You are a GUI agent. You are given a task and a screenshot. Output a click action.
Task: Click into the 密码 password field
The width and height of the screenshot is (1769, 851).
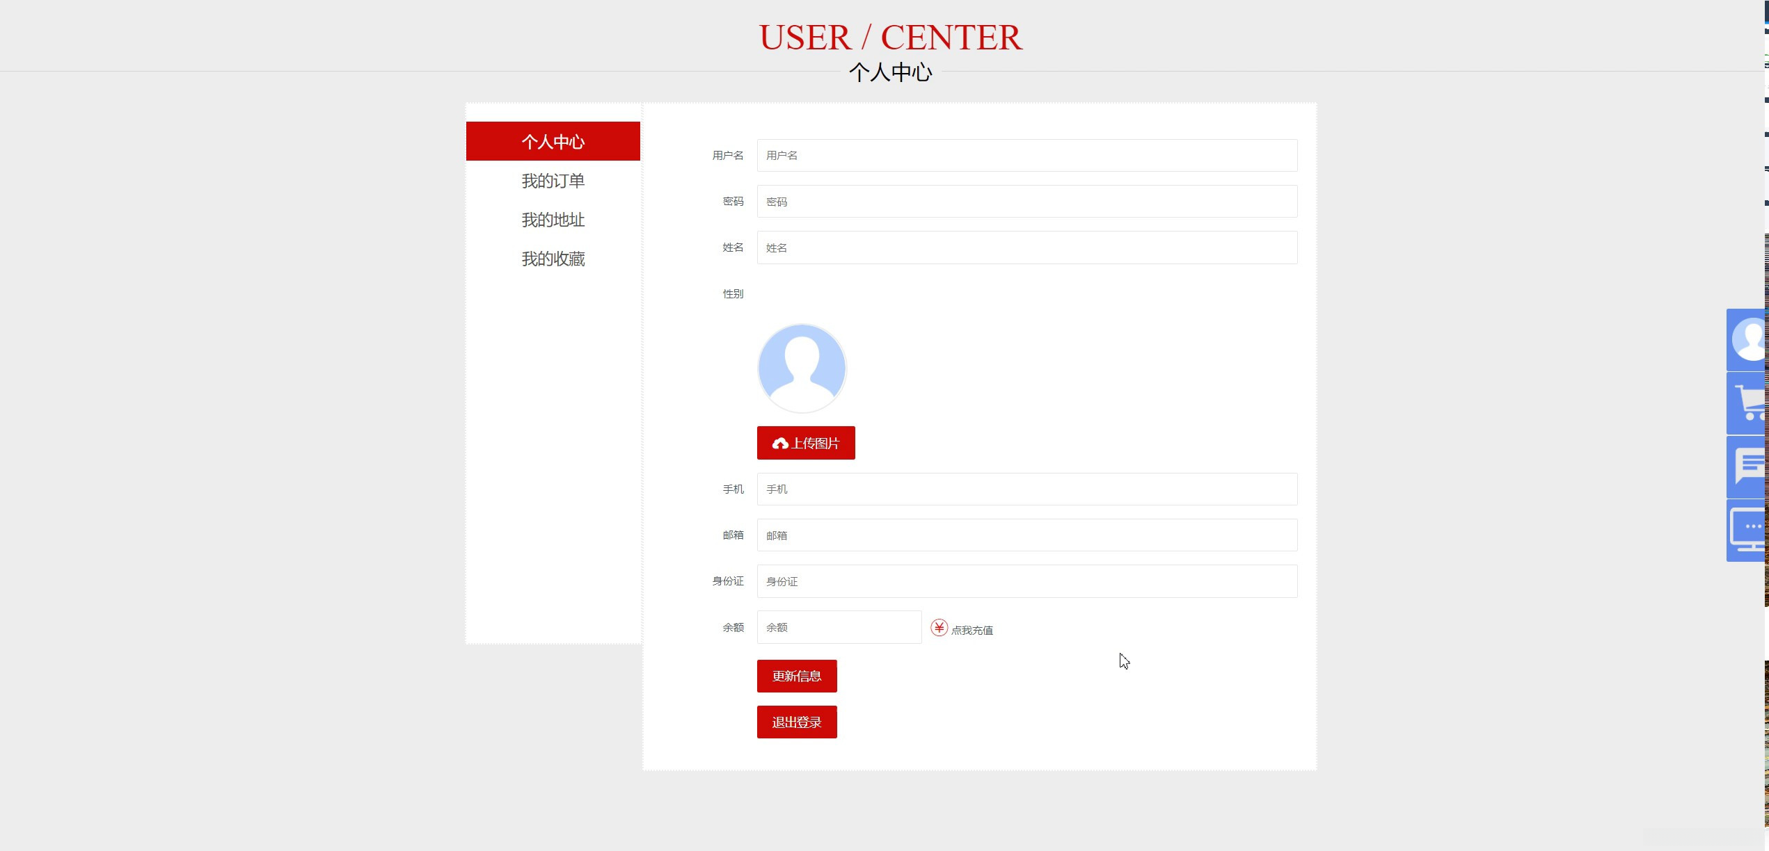click(x=1026, y=202)
